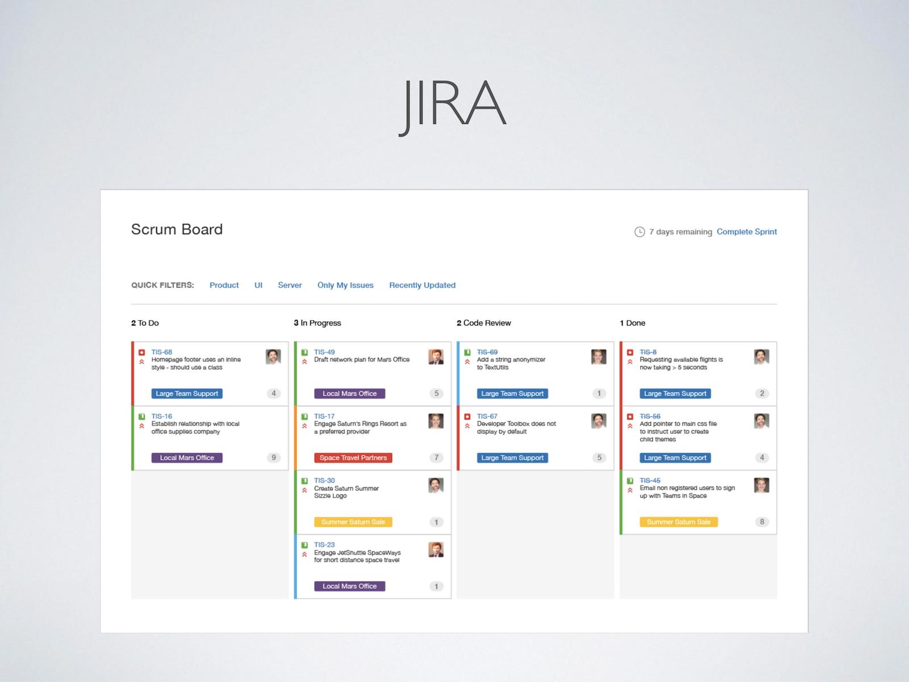Click the priority arrow icon on TIS-69
Screen dimensions: 909x682
point(468,361)
